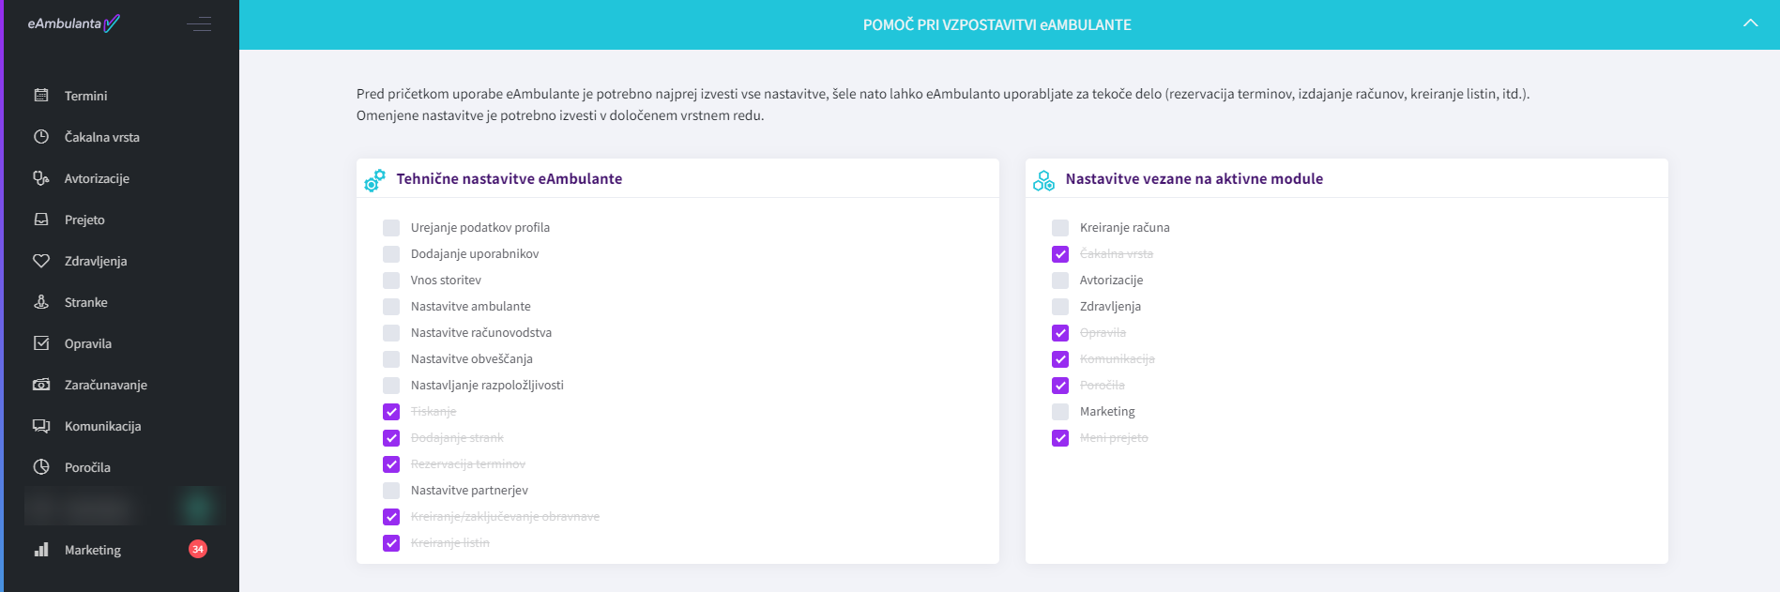The image size is (1780, 592).
Task: Click the Zaračunavanje cash icon
Action: [41, 385]
